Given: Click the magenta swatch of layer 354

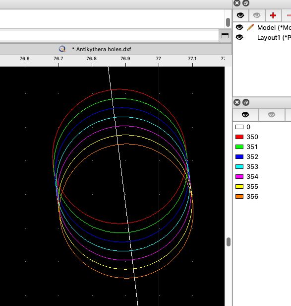Looking at the screenshot, I should coord(239,177).
